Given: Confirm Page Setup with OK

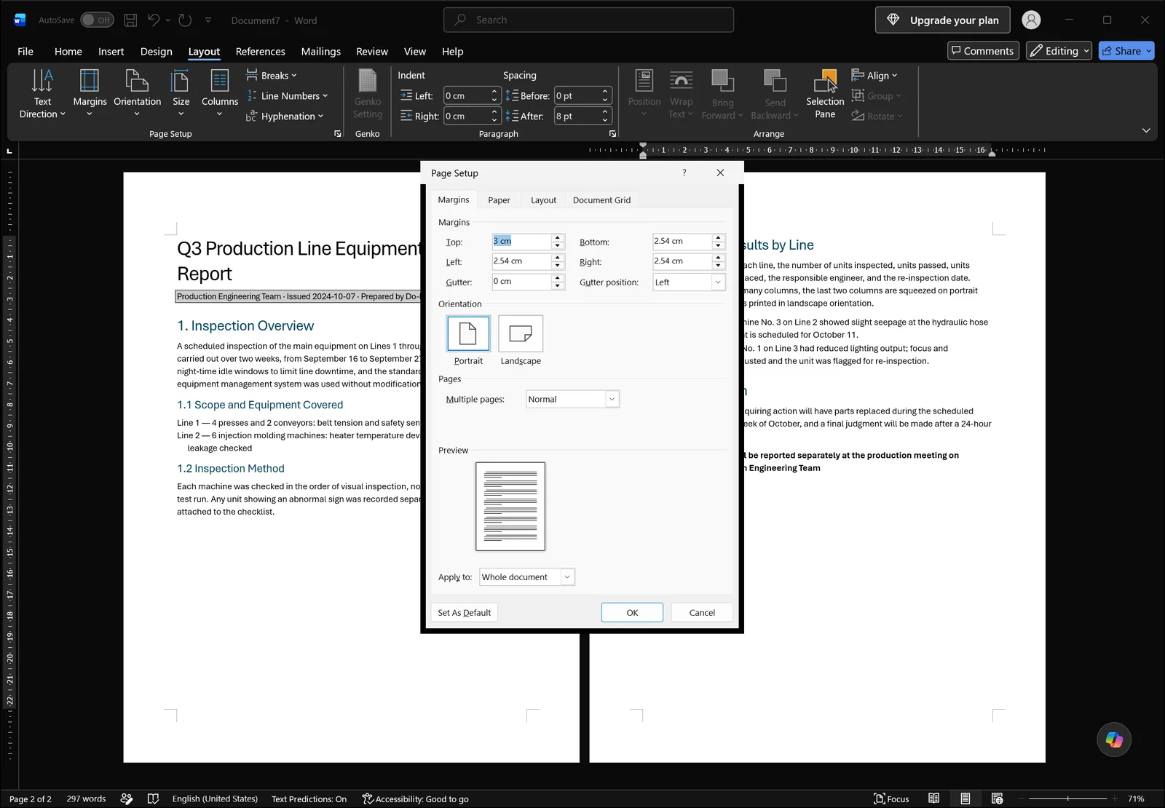Looking at the screenshot, I should click(x=632, y=613).
